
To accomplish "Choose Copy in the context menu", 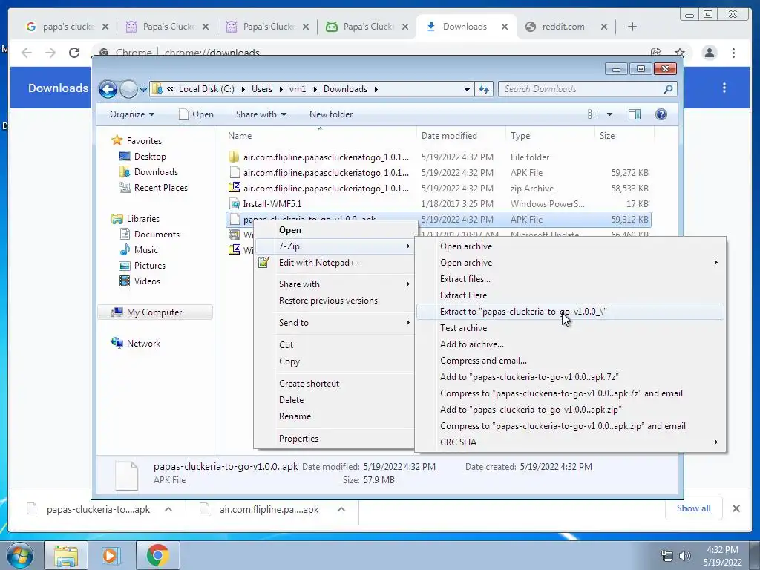I will coord(334,361).
